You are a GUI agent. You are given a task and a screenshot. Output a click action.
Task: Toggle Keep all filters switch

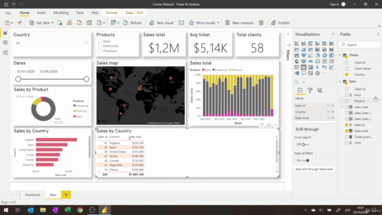(305, 161)
